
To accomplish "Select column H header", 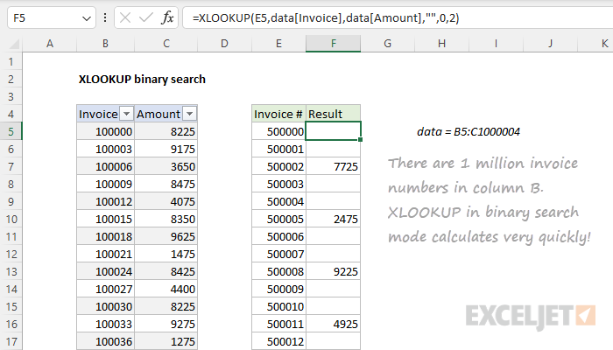I will pos(441,44).
